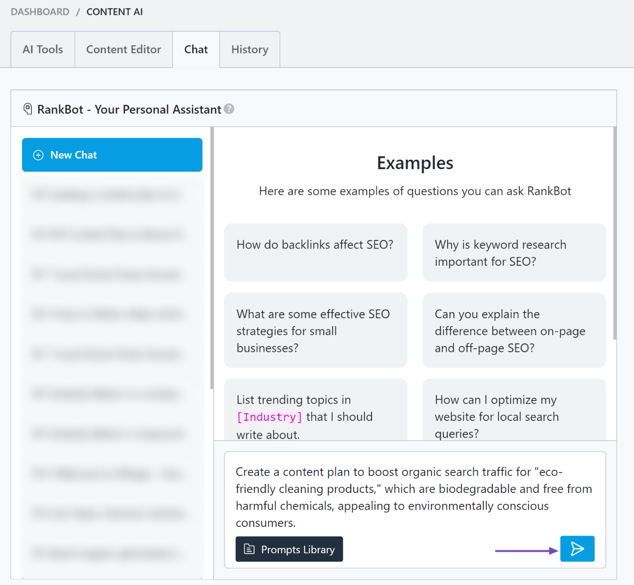The image size is (634, 585).
Task: Choose example 'How do backlinks affect SEO?'
Action: click(316, 252)
